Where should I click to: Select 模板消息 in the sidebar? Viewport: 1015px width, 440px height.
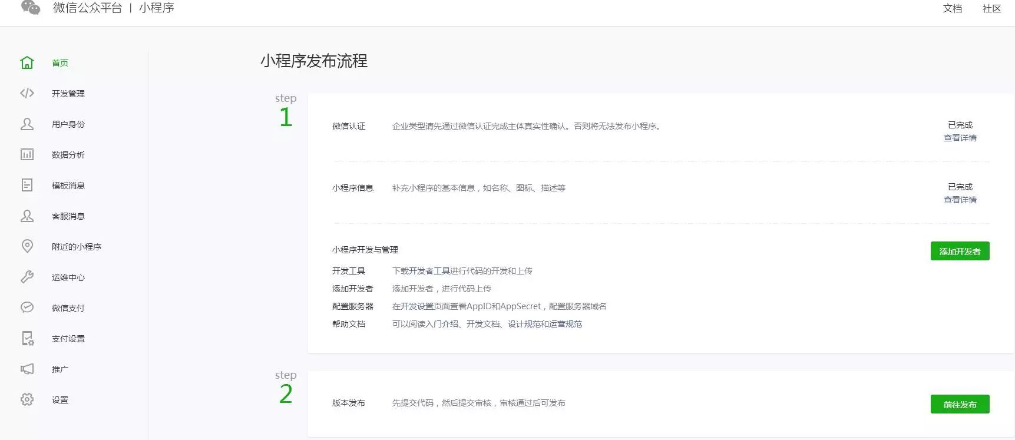(68, 186)
